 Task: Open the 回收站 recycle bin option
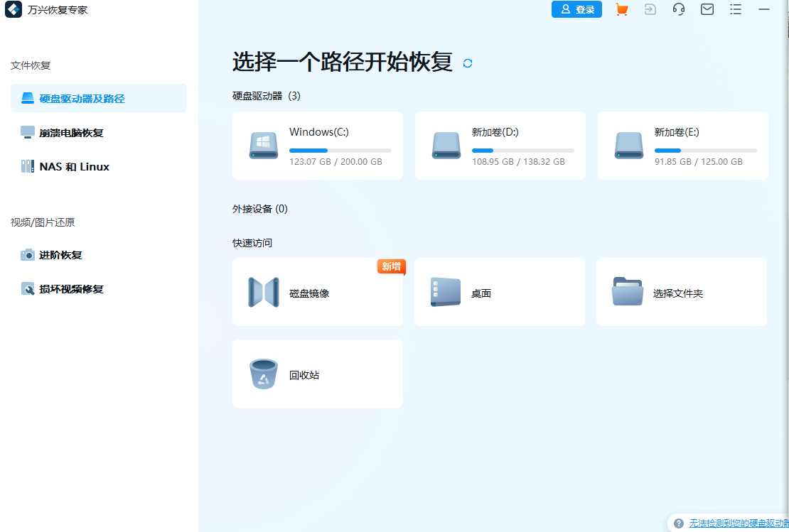318,374
